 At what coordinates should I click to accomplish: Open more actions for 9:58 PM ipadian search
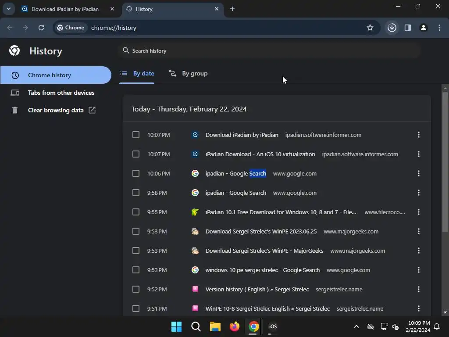coord(419,193)
